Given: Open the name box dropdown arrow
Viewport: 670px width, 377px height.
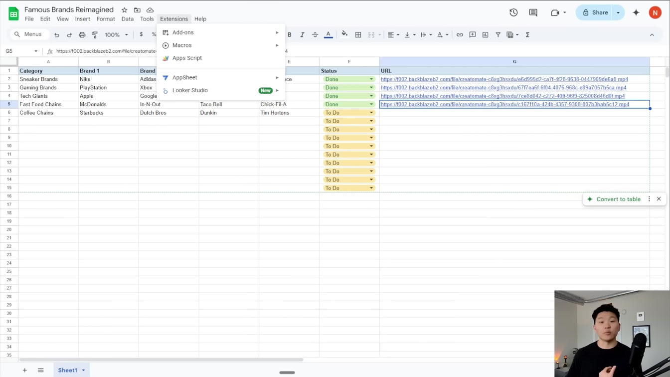Looking at the screenshot, I should (x=36, y=51).
